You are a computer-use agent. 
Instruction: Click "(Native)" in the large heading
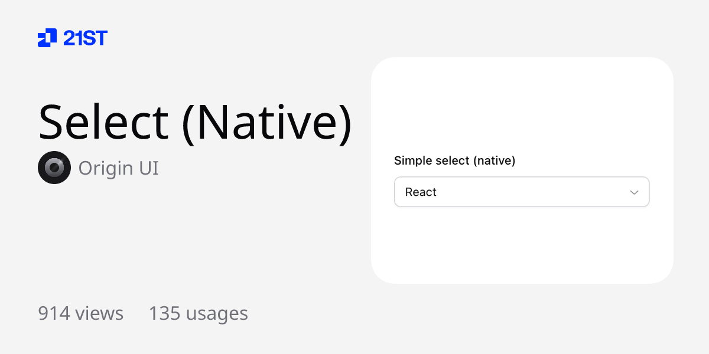(266, 122)
